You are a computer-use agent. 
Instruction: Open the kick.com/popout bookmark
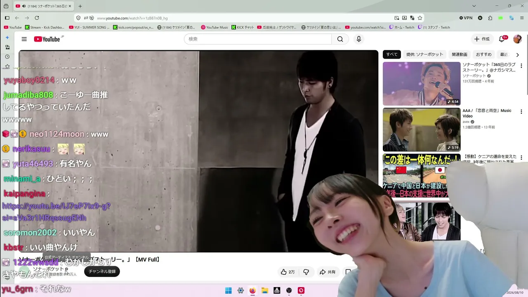coord(133,28)
